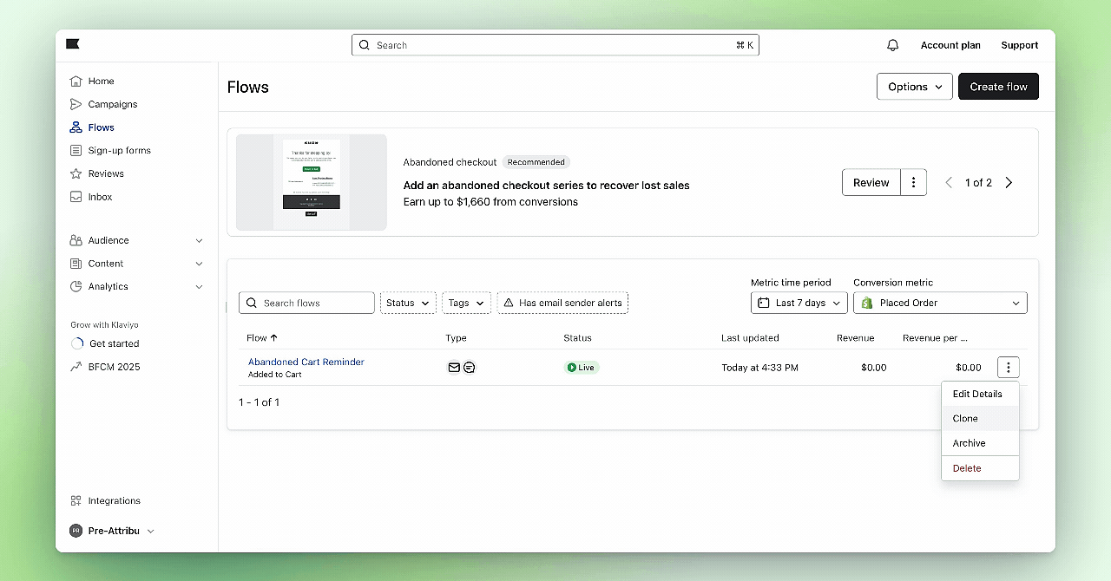Click the magnifier in the top search bar
1111x581 pixels.
click(x=365, y=45)
